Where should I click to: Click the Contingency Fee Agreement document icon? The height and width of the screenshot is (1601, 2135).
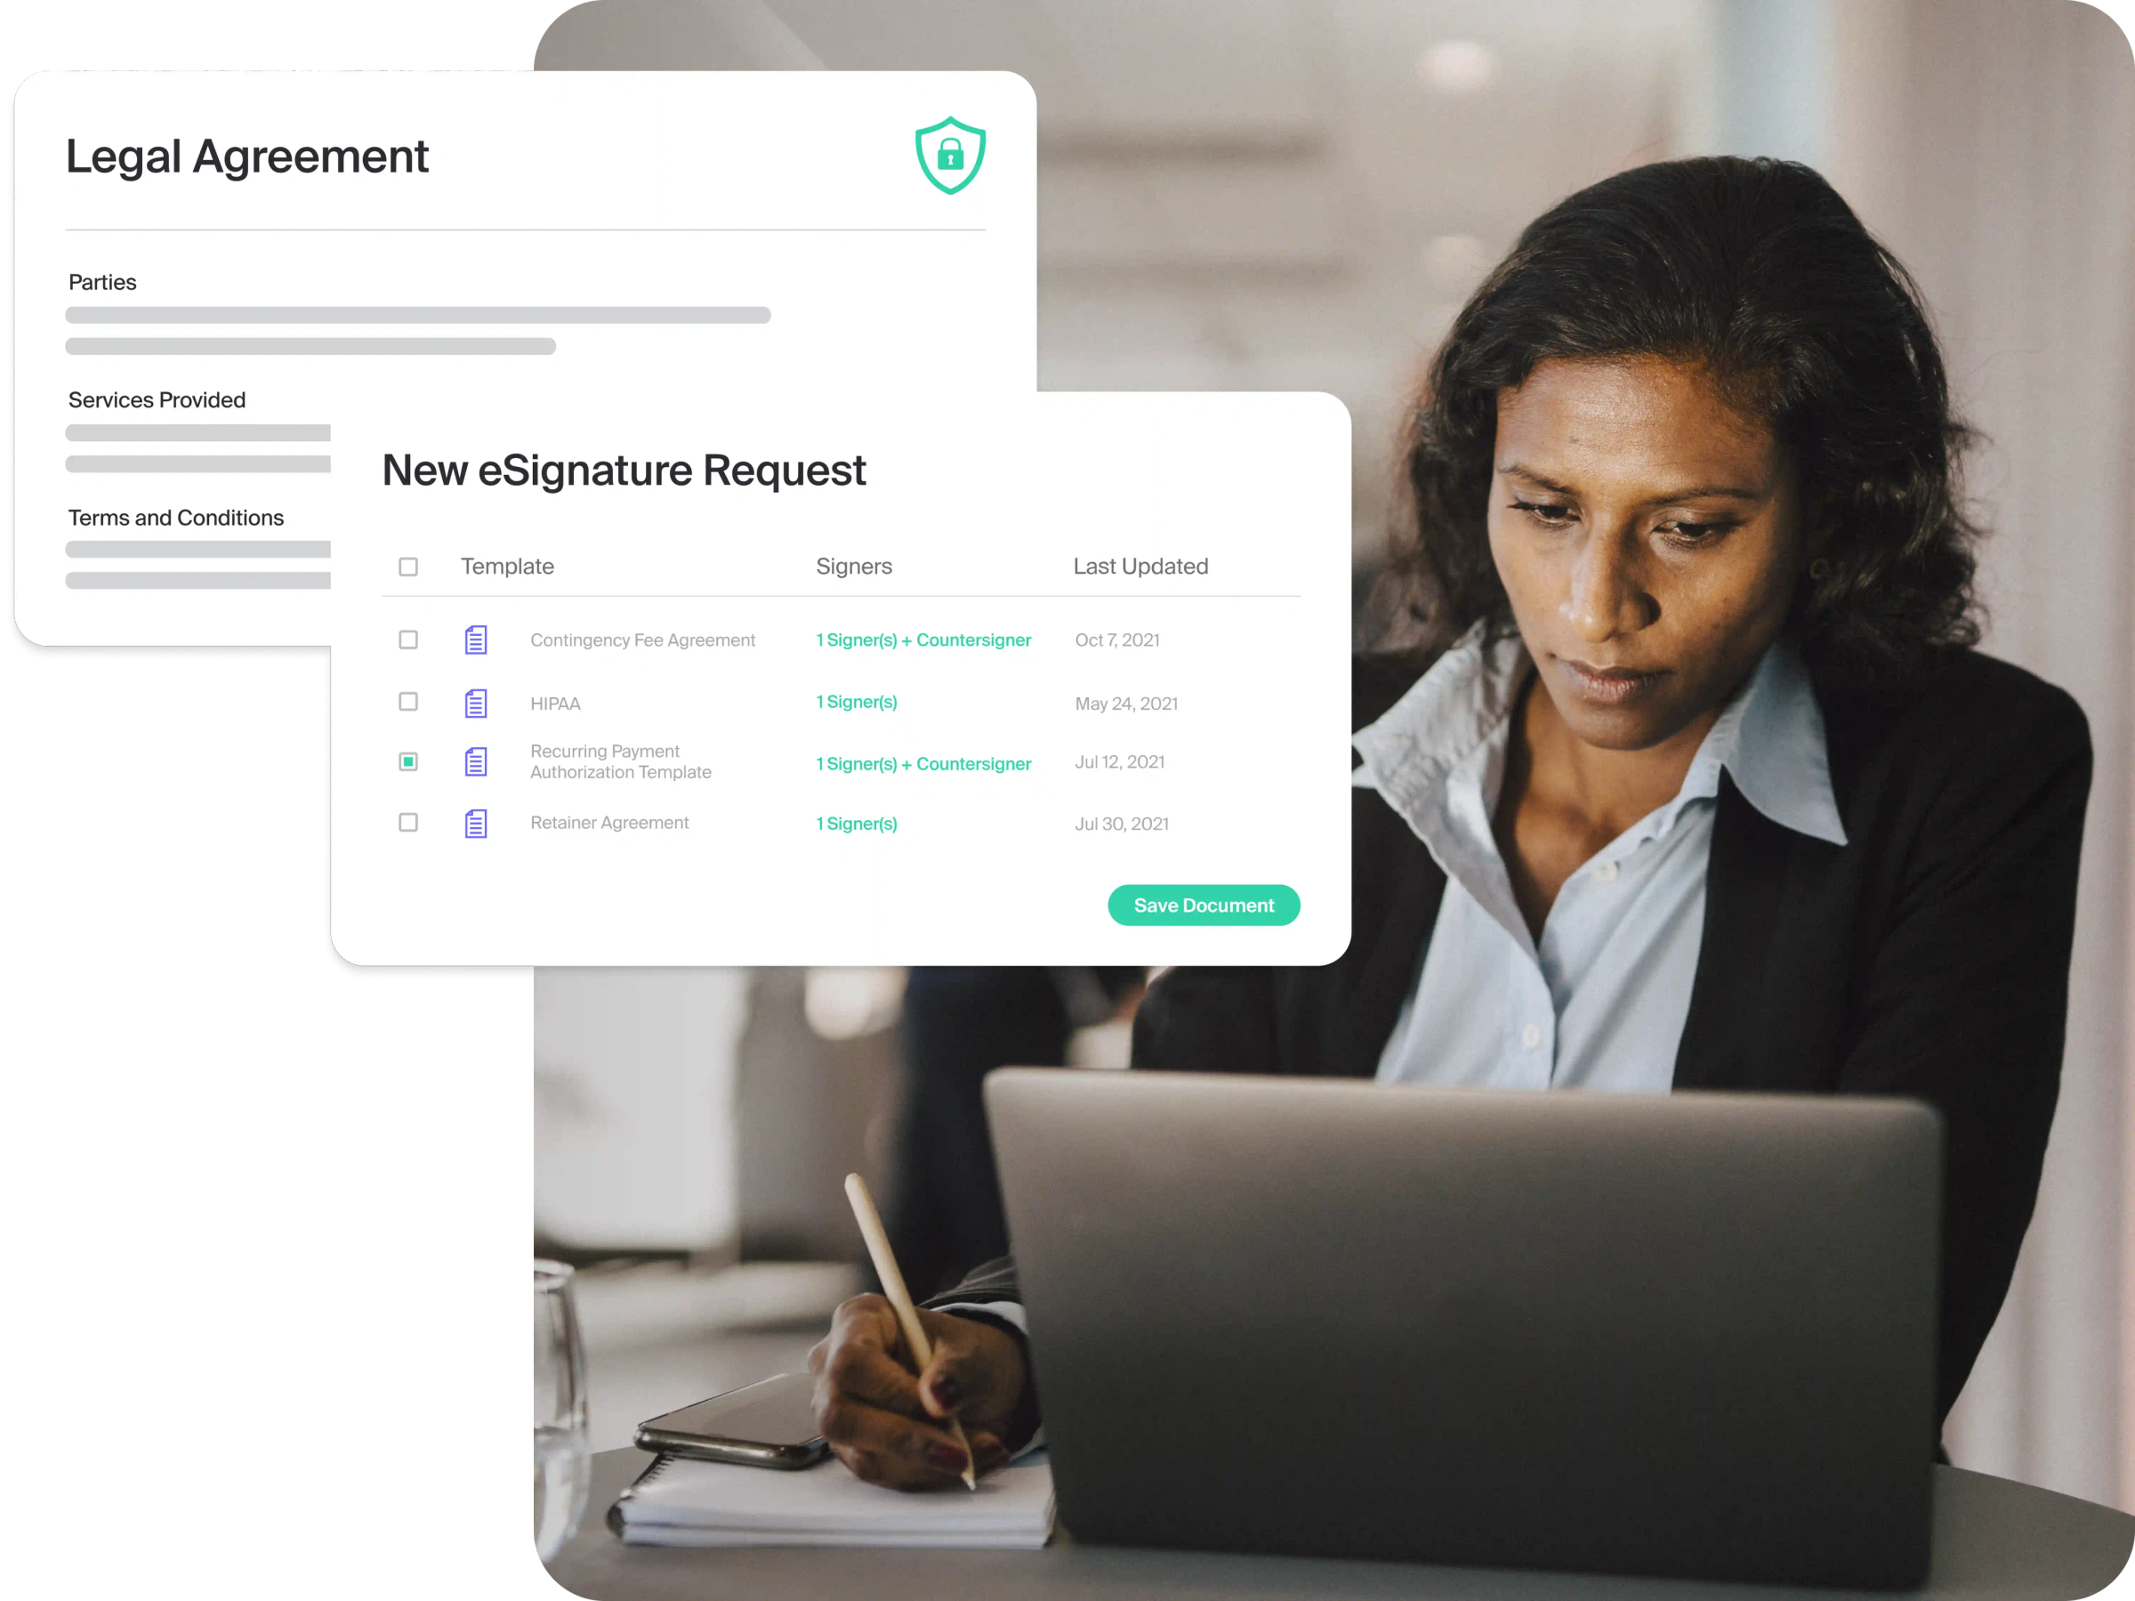click(x=476, y=639)
